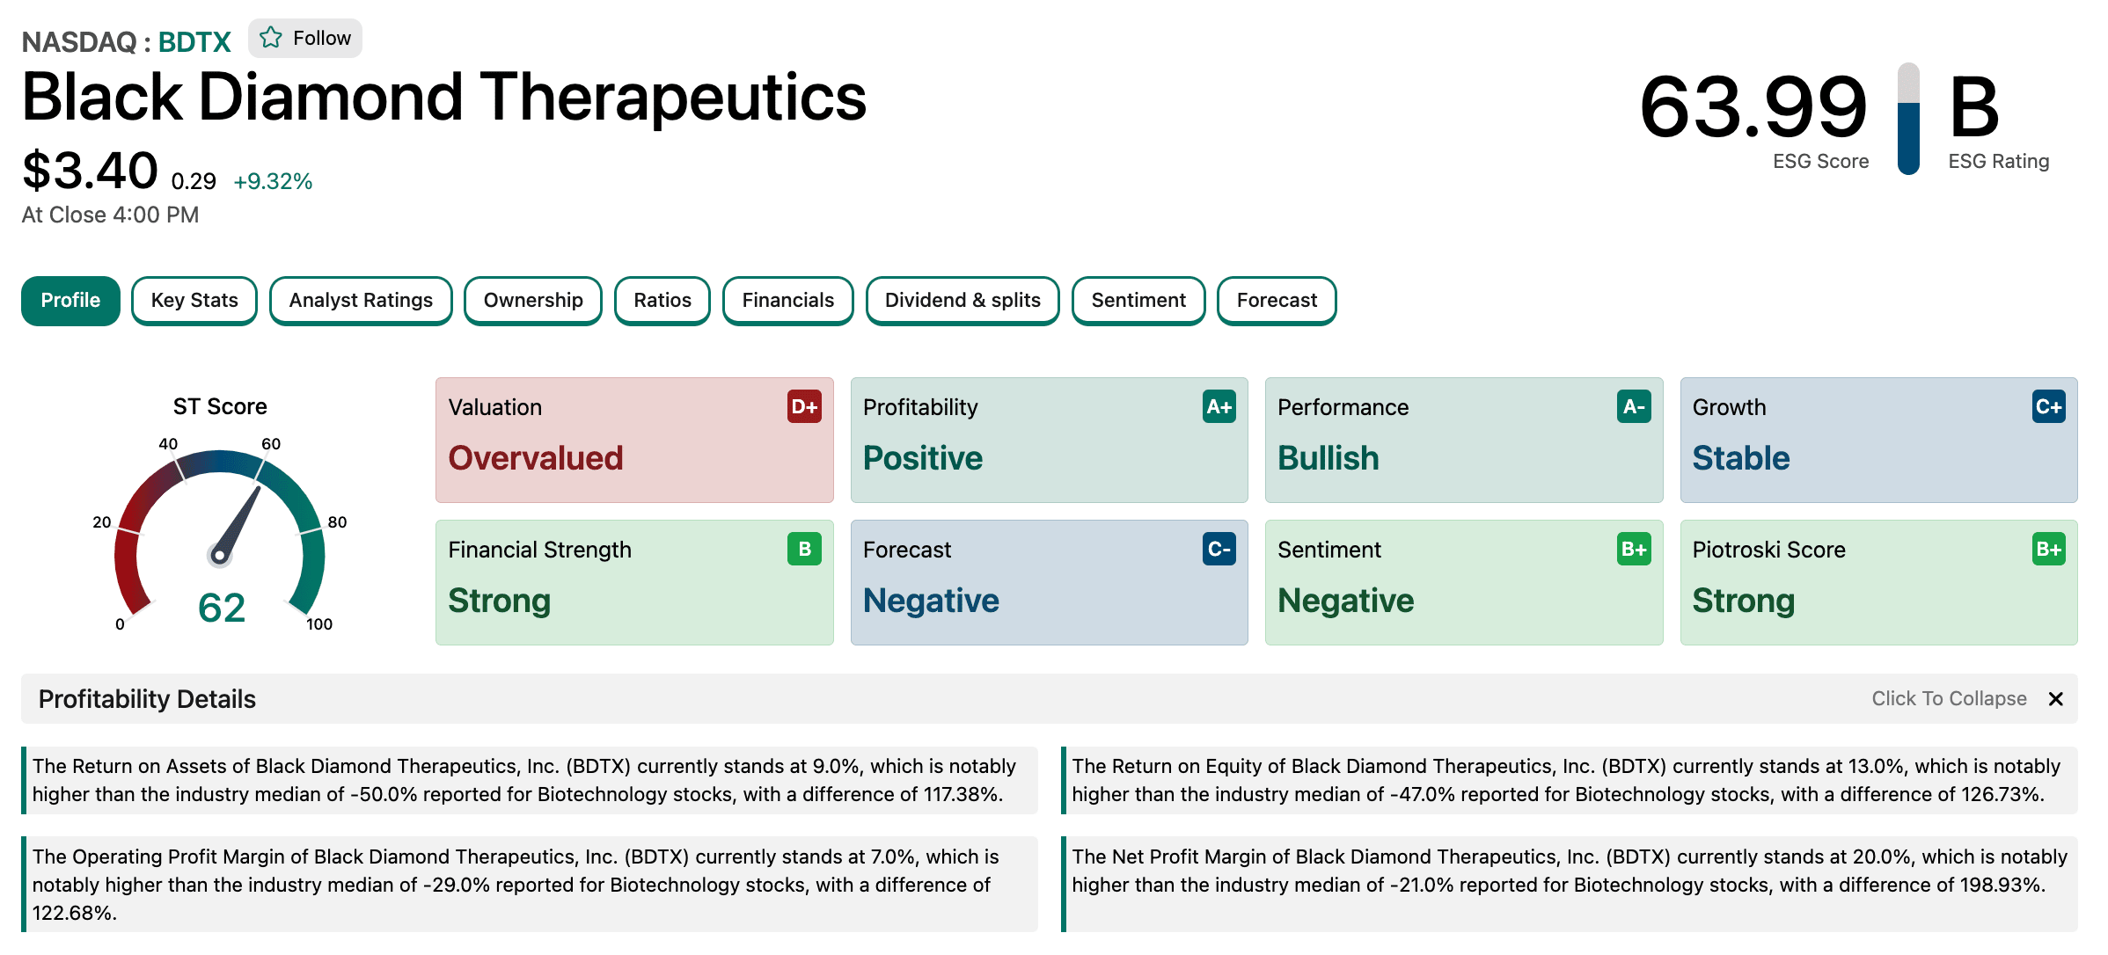Collapse the Profitability Details section
Screen dimensions: 2108x955
pos(1948,699)
